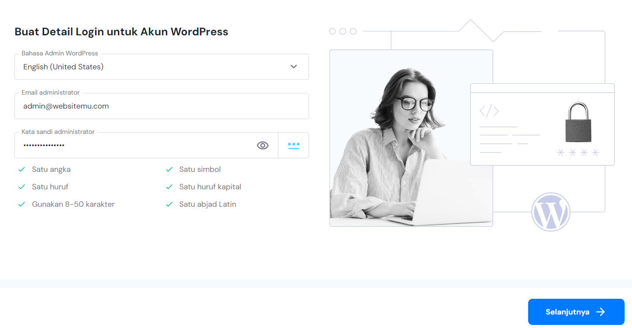Click the checkmark next to Satu simbol
The height and width of the screenshot is (328, 632).
[x=169, y=169]
